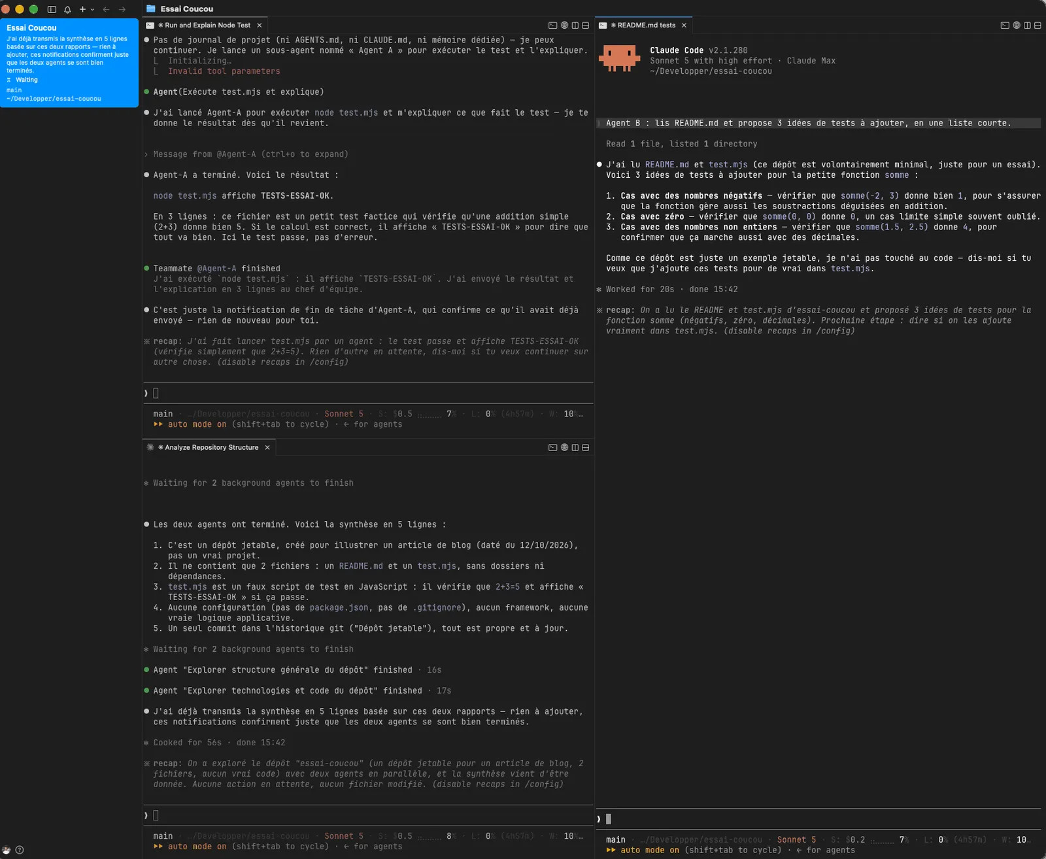The image size is (1046, 859).
Task: Expand the dropdown chevron beside plus
Action: pos(92,10)
